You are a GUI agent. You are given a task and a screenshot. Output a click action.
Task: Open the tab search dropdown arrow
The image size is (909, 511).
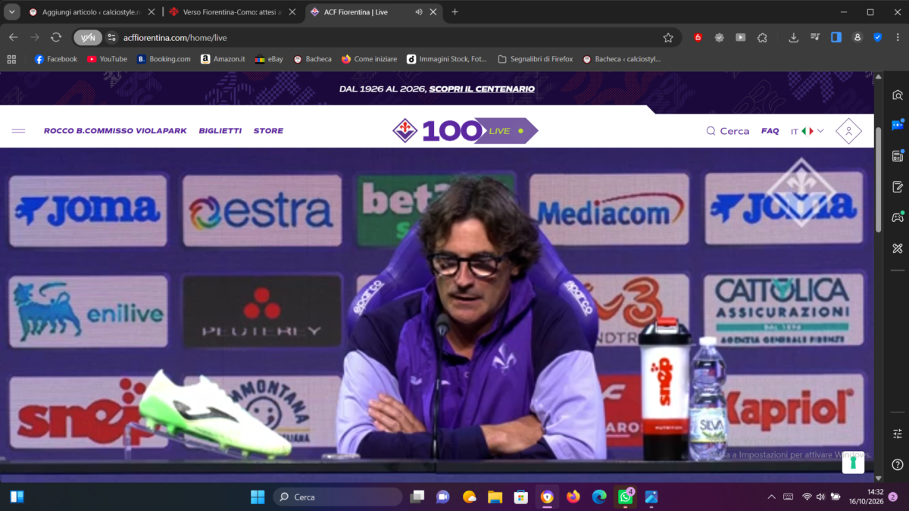(x=12, y=12)
